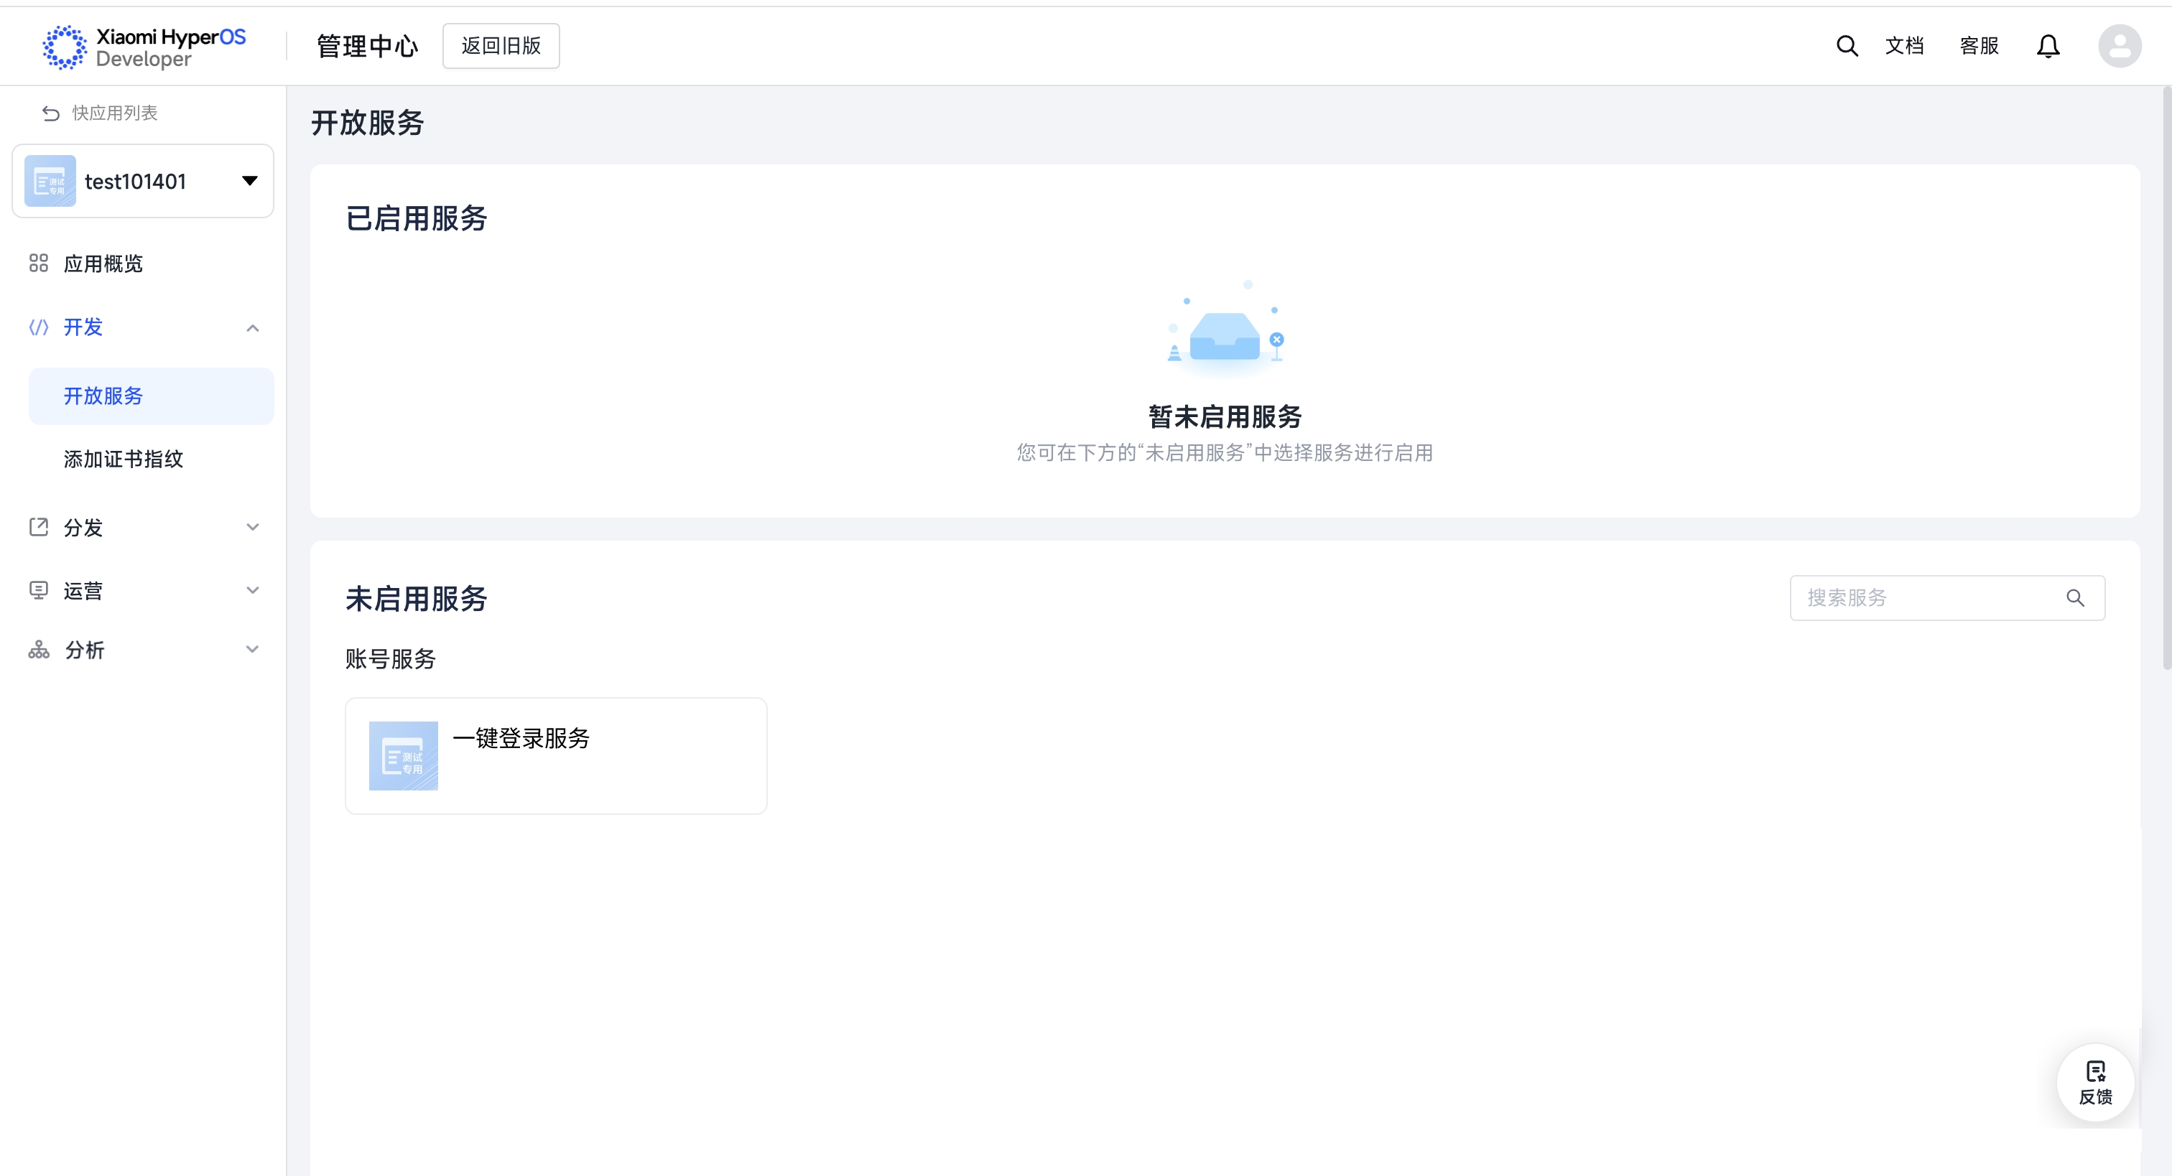
Task: Expand the 运营 menu section
Action: [x=252, y=590]
